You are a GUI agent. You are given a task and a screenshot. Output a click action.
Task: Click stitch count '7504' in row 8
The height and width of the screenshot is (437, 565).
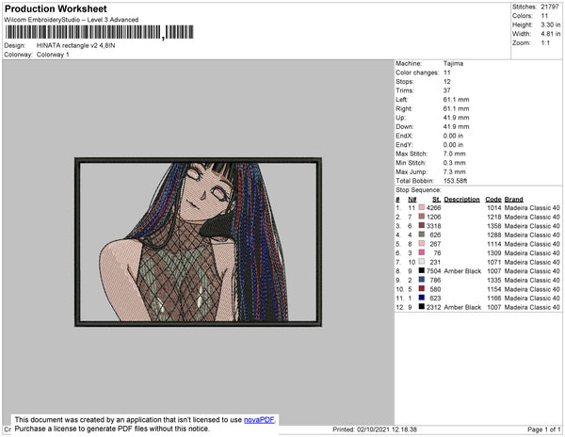click(433, 271)
